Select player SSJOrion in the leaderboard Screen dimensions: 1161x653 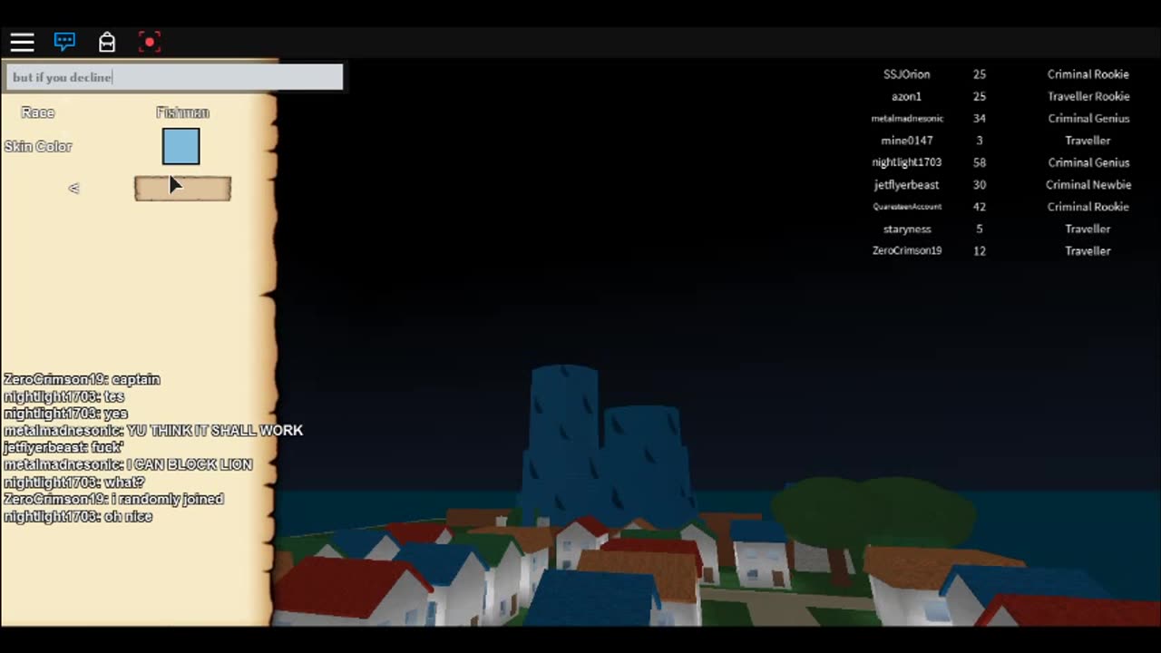[906, 74]
